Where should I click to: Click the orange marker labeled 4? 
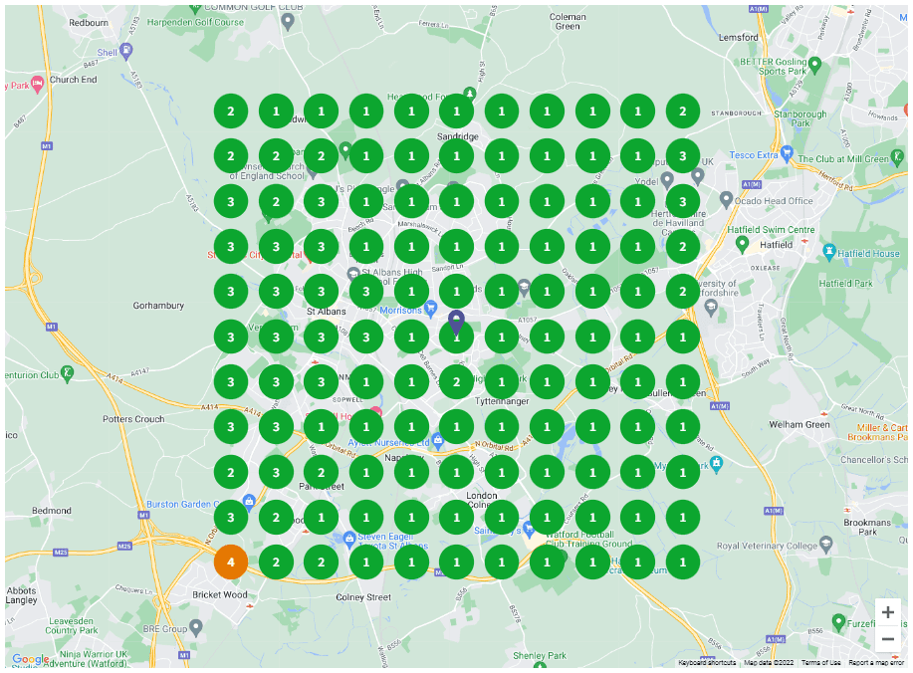coord(231,562)
